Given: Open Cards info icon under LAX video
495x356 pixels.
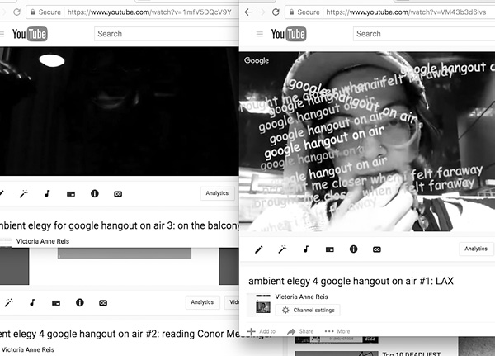Looking at the screenshot, I should [353, 249].
